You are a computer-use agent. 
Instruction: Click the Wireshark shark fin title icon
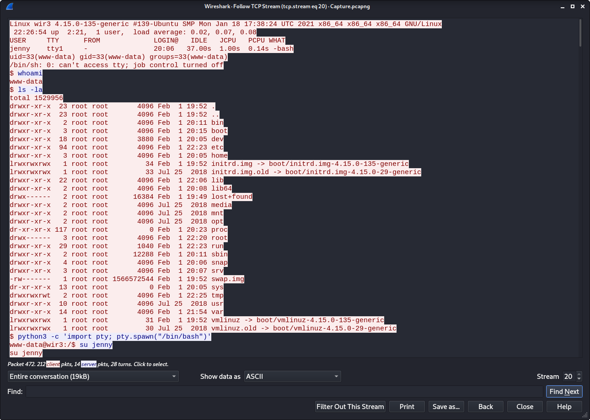[9, 6]
